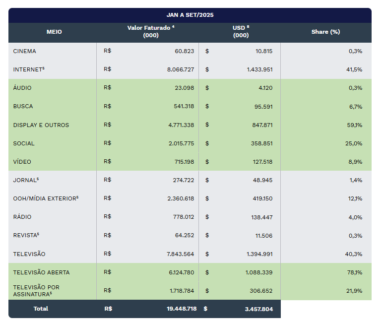Viewport: 383px width, 326px height.
Task: Click the CINEMA row label
Action: pos(25,51)
